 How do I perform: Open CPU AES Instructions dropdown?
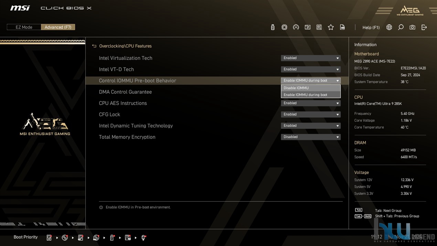(310, 103)
